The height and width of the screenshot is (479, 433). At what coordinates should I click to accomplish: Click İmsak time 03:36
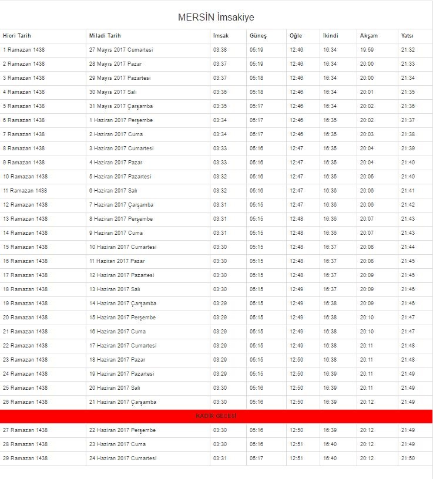[220, 92]
